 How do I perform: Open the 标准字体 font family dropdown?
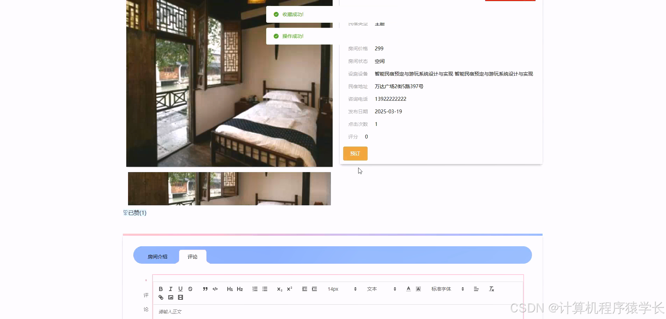tap(441, 289)
